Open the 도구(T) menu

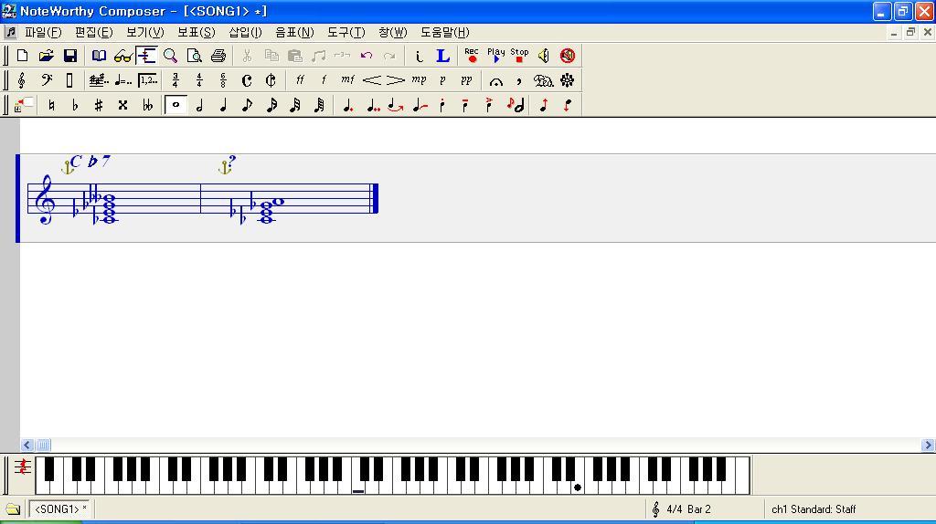click(x=346, y=32)
